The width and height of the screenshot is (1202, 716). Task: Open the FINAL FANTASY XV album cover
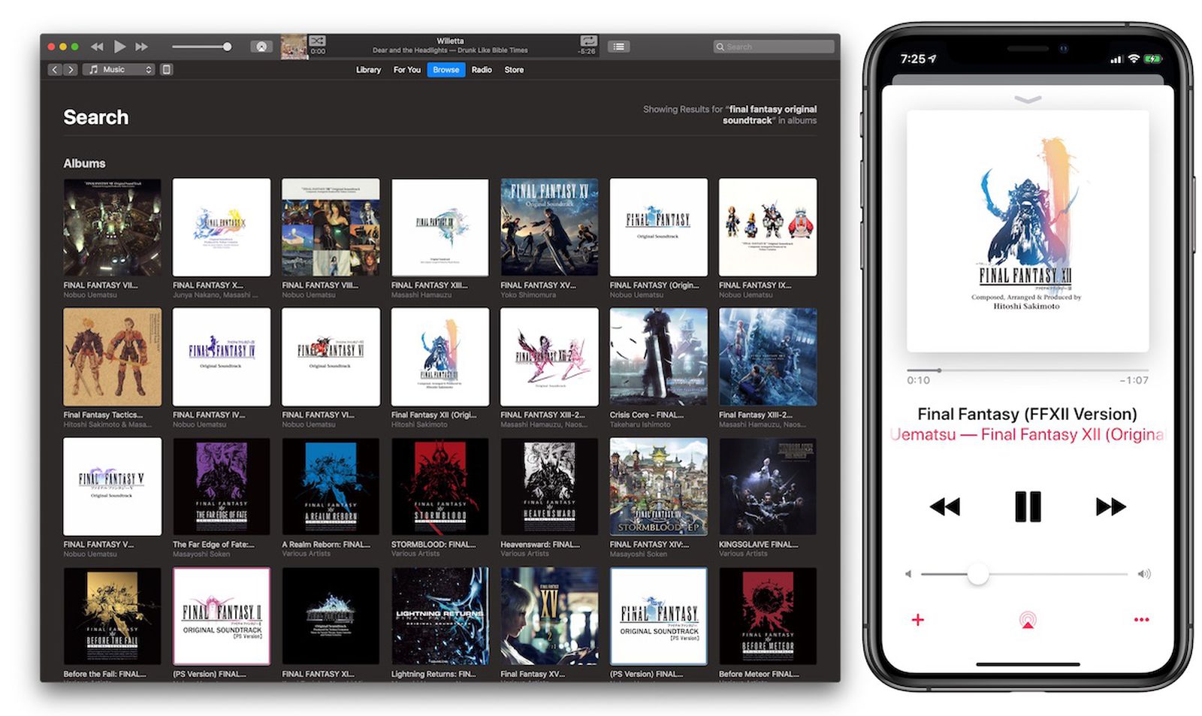click(x=549, y=227)
